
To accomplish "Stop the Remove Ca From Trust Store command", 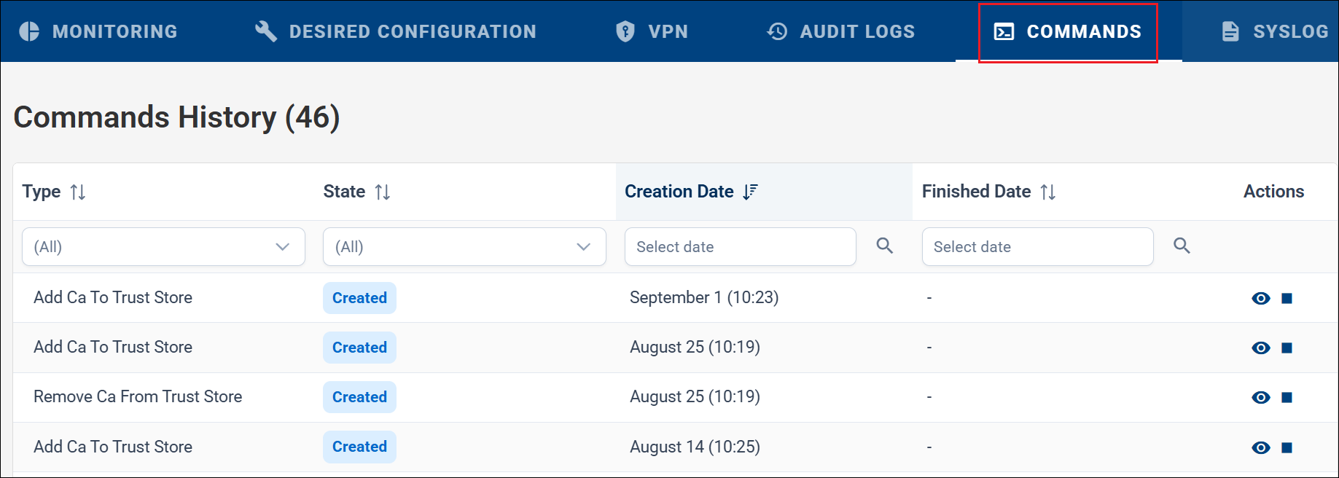I will click(1287, 397).
